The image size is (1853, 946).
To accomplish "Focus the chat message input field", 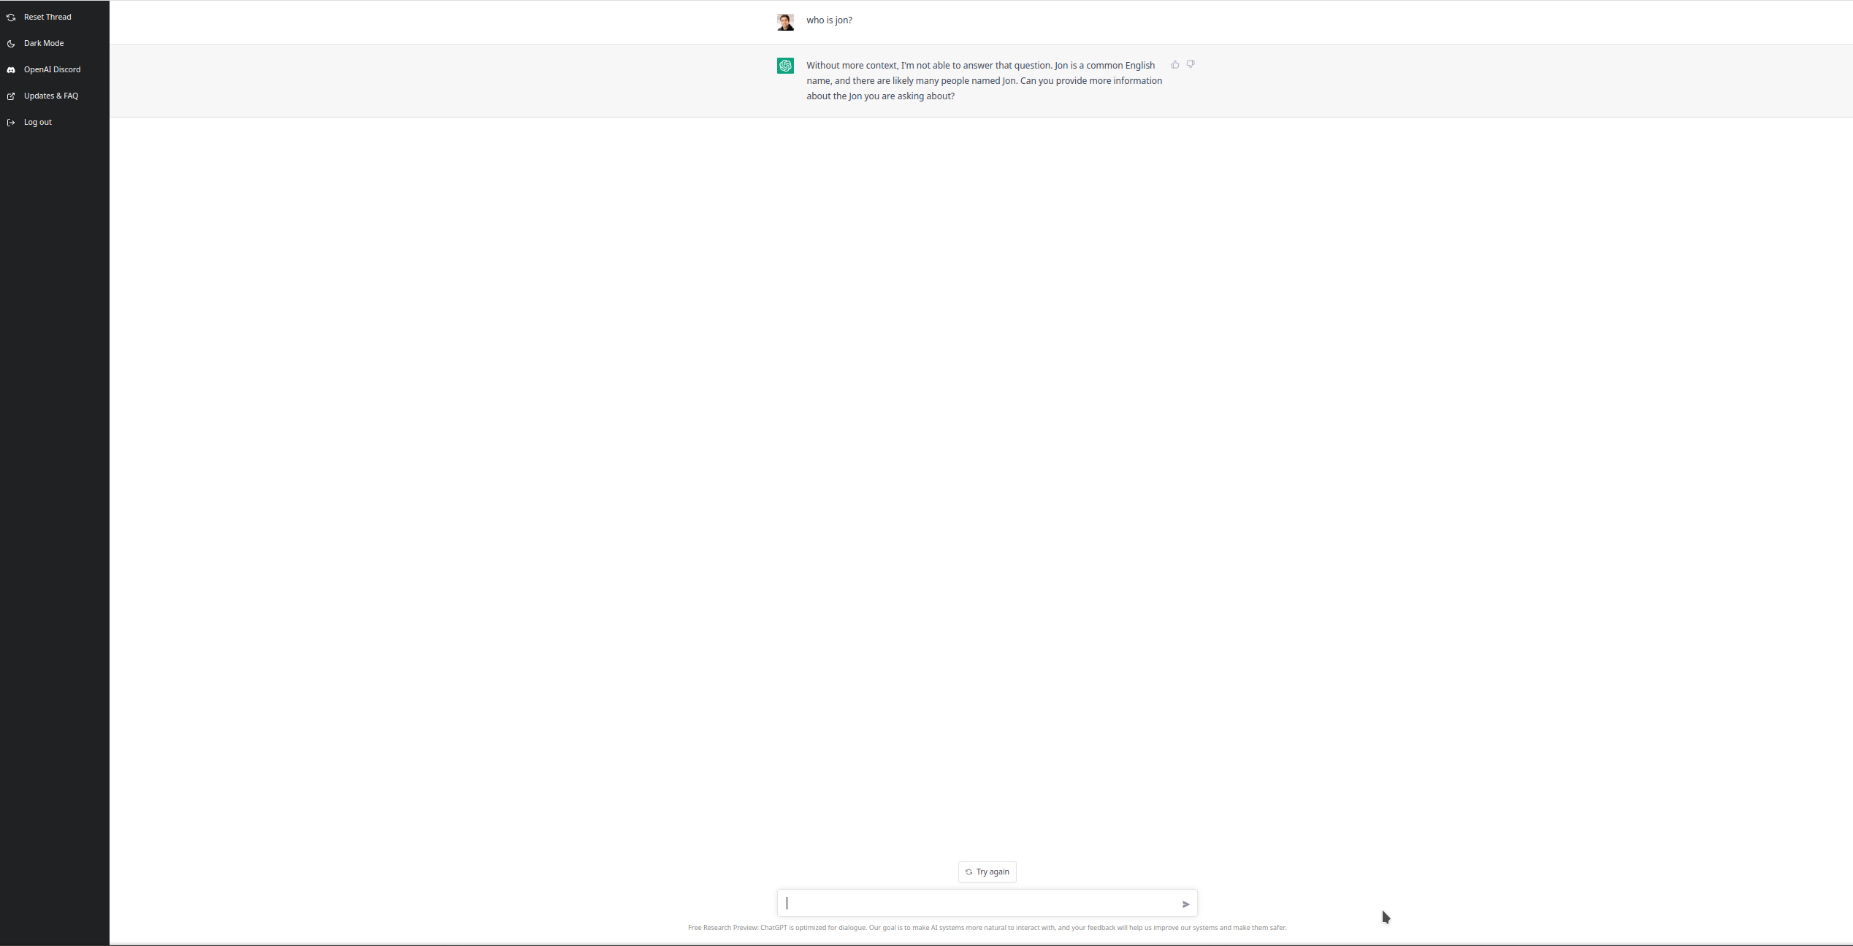I will coord(979,904).
